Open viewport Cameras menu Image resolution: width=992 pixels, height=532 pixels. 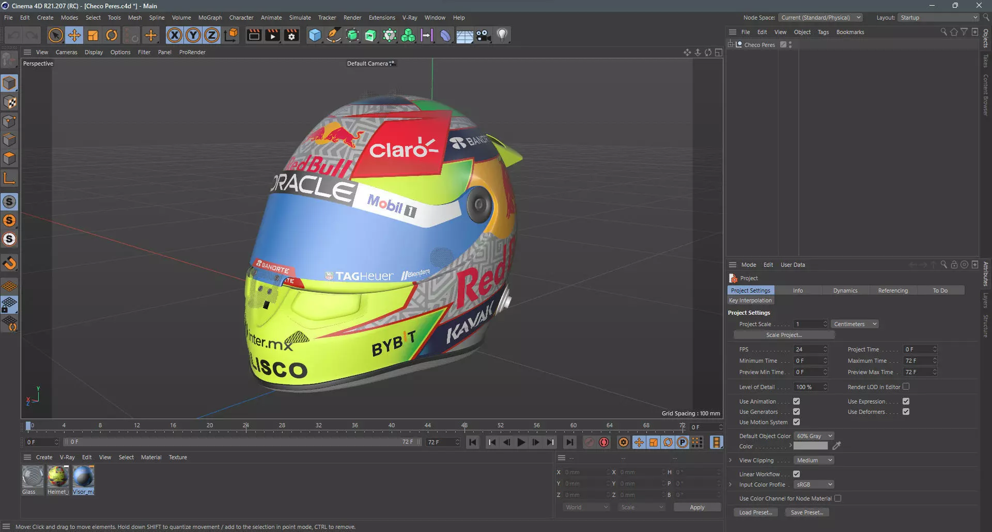[x=66, y=52]
